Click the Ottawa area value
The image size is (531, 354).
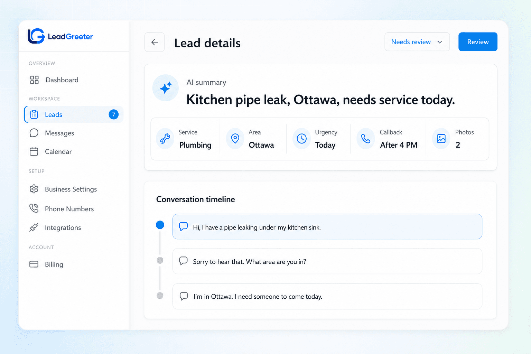(x=261, y=145)
